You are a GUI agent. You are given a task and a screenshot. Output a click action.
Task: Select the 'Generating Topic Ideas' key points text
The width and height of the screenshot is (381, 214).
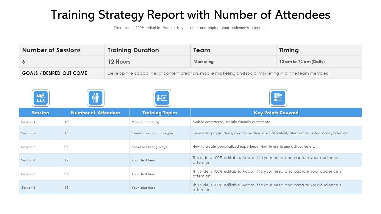click(x=271, y=133)
